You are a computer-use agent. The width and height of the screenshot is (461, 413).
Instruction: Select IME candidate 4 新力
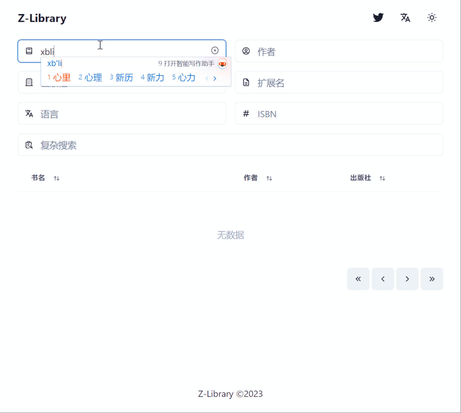(x=152, y=78)
